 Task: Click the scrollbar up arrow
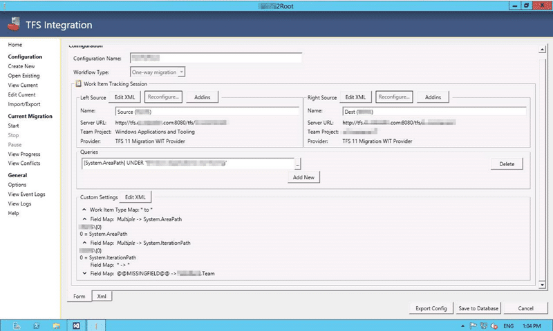click(x=543, y=50)
